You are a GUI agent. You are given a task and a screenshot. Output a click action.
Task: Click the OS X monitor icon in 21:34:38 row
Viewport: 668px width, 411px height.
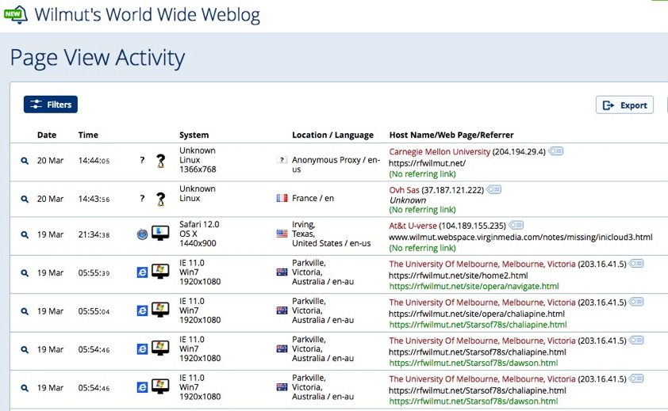(160, 233)
